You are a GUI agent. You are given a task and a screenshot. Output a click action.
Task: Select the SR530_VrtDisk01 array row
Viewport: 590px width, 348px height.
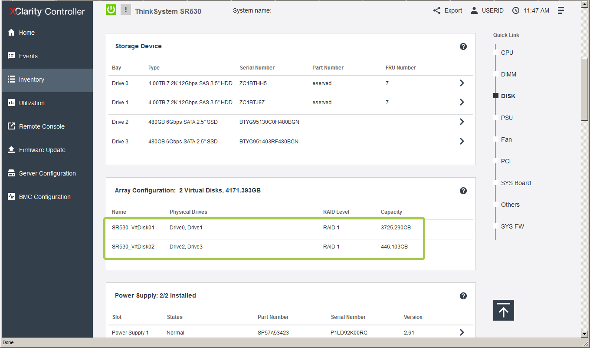(x=133, y=228)
